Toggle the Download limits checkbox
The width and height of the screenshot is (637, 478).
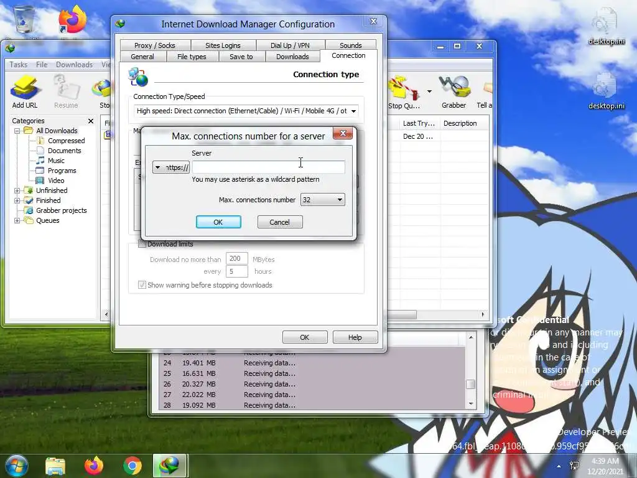pos(142,244)
